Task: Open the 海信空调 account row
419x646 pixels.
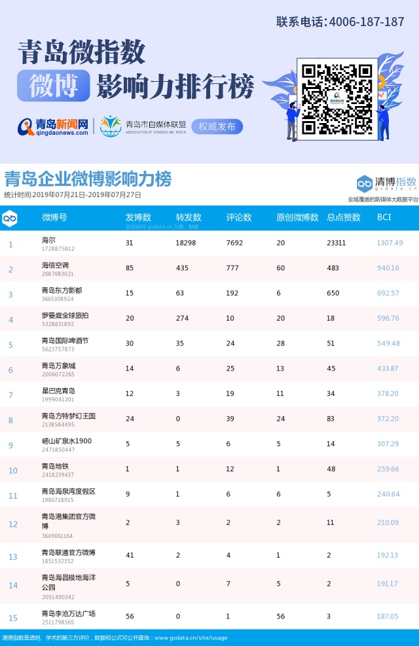Action: pos(56,265)
